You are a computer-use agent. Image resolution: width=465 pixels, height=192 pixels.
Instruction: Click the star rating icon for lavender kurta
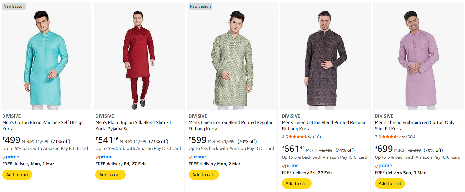(x=391, y=137)
